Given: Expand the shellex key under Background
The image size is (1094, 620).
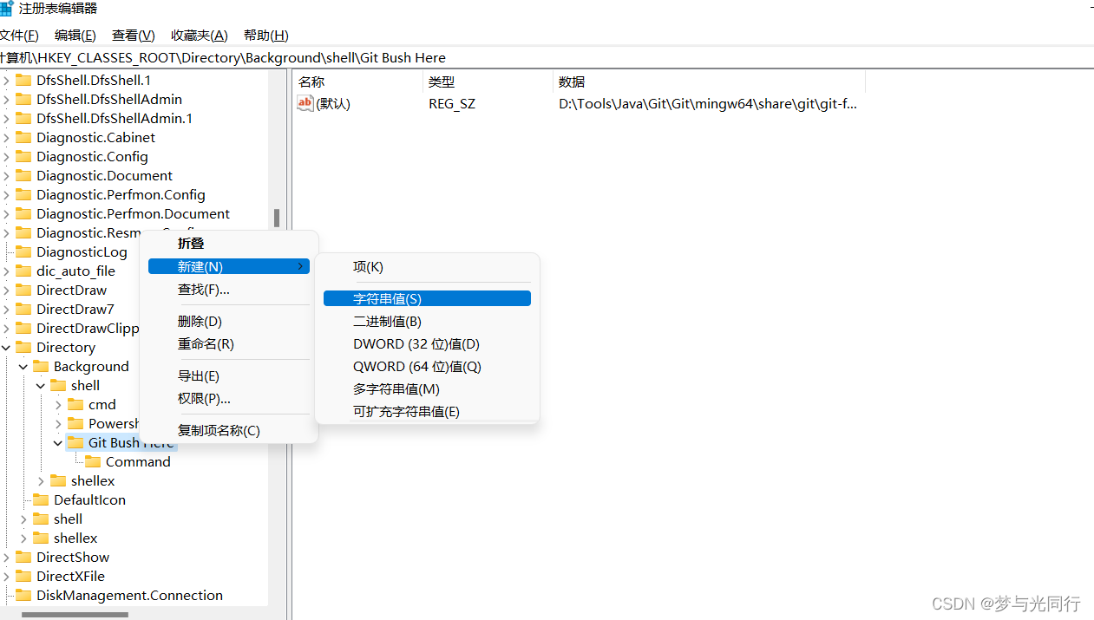Looking at the screenshot, I should click(x=41, y=480).
